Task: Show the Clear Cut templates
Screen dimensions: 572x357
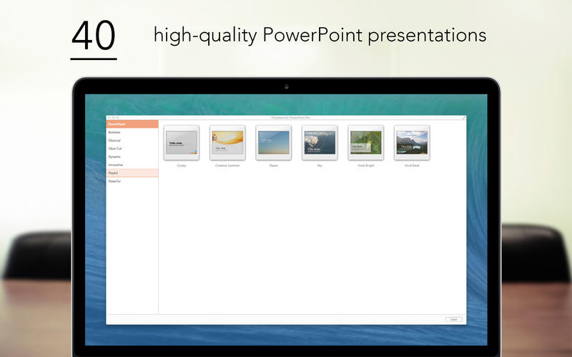Action: (x=115, y=149)
